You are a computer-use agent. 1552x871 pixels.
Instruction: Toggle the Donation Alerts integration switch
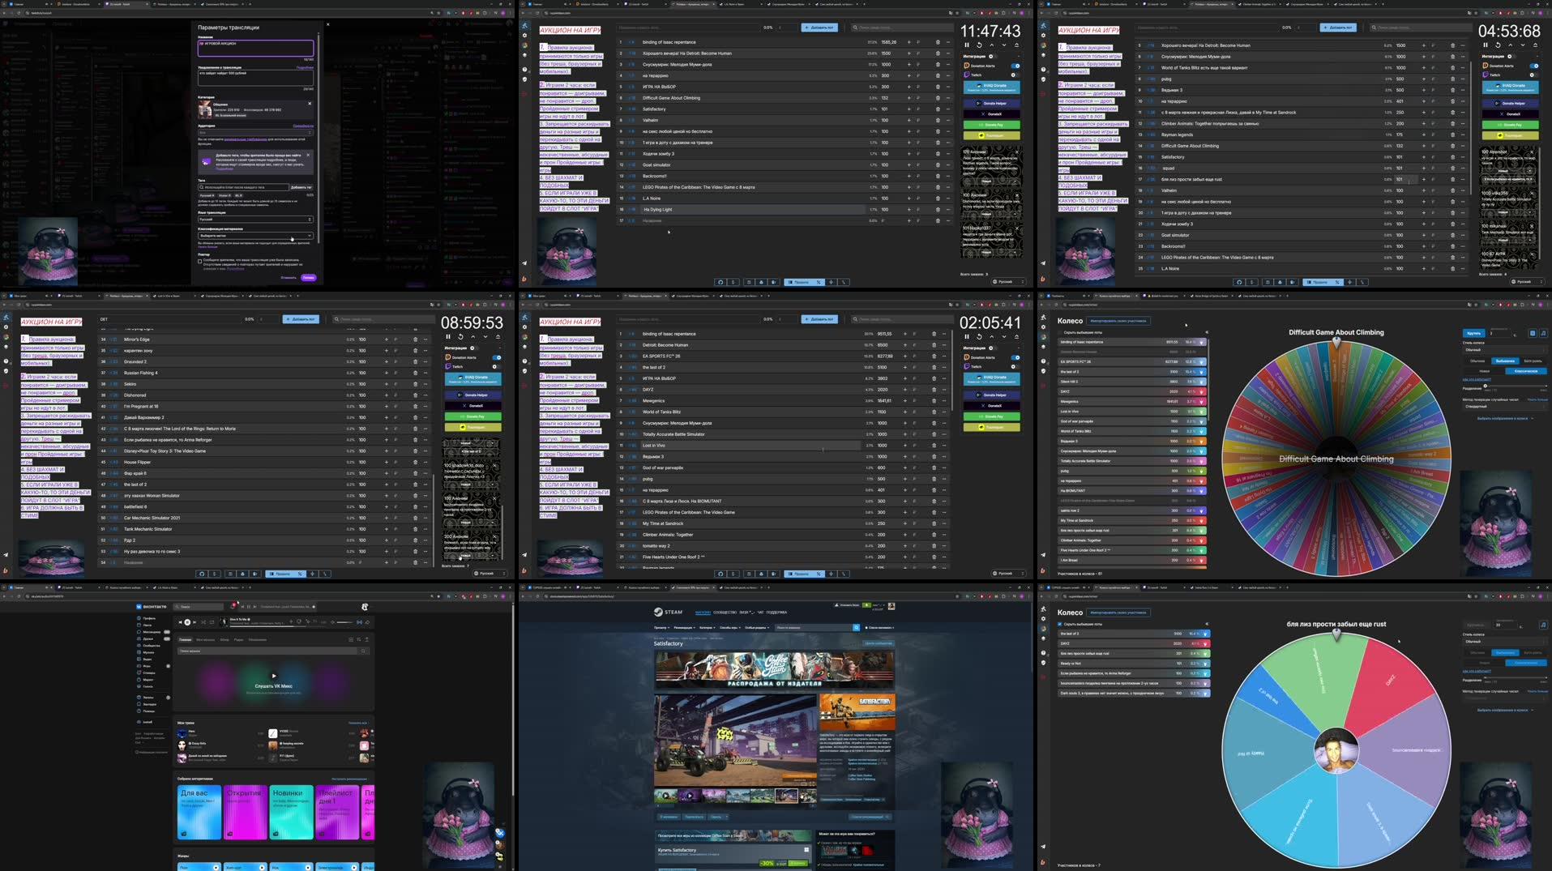(x=1015, y=66)
